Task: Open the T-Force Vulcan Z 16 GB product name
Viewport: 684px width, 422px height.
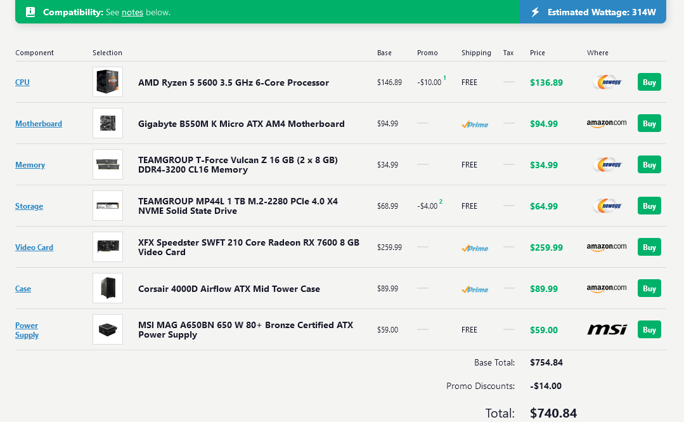Action: coord(238,165)
